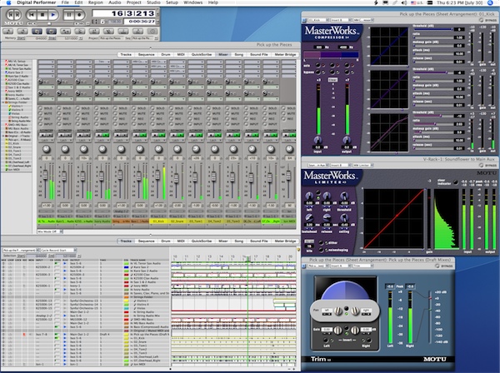Toggle noiseshaping in the MasterWorks Limiter
The width and height of the screenshot is (500, 373).
(322, 250)
